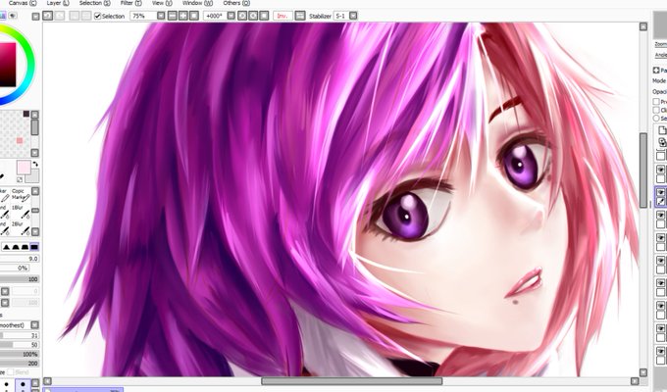Select the pink swatch in the swatches grid
Screen dimensions: 667x392
coord(20,141)
